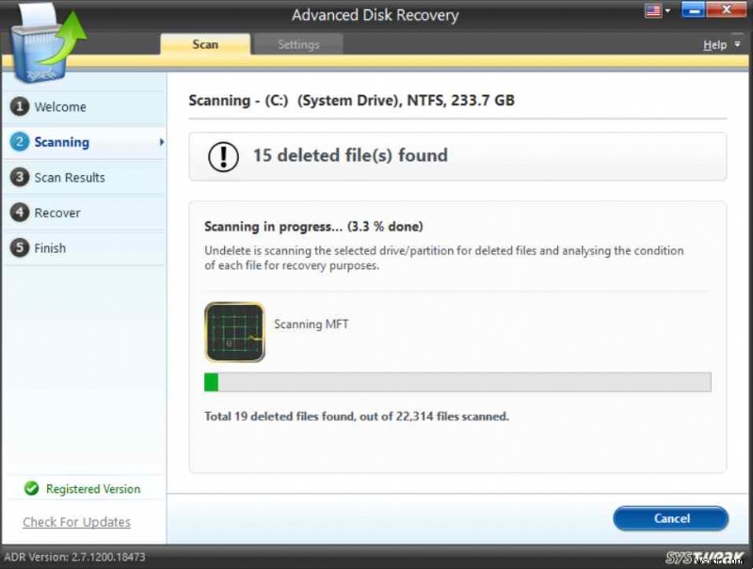753x569 pixels.
Task: Open Check For Updates link
Action: click(75, 522)
